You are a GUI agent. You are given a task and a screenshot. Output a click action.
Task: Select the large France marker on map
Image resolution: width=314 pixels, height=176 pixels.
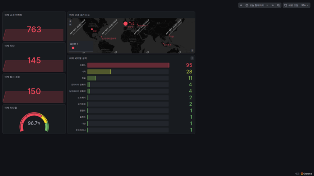(x=125, y=23)
